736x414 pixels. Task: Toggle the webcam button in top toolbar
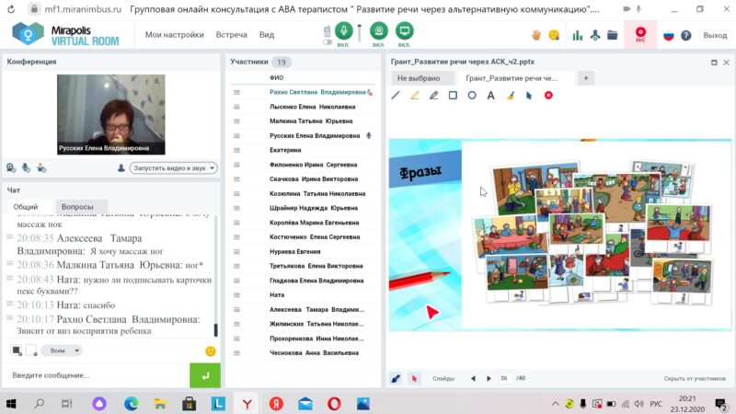tap(379, 31)
